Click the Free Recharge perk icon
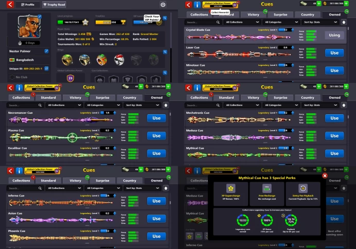This screenshot has width=356, height=249. [x=267, y=188]
